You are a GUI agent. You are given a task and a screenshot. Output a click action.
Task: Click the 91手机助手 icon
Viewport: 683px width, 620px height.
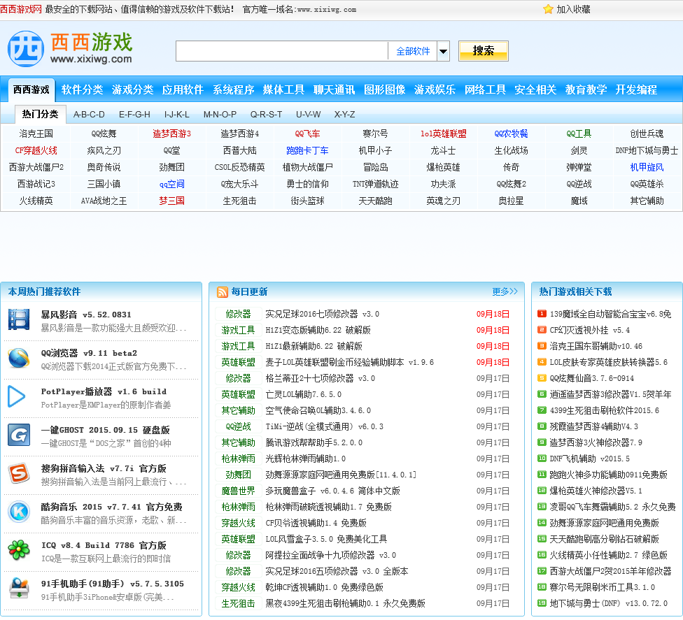(19, 589)
